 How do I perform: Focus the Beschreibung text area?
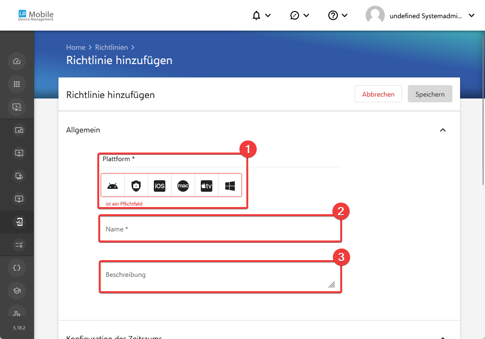click(x=220, y=277)
